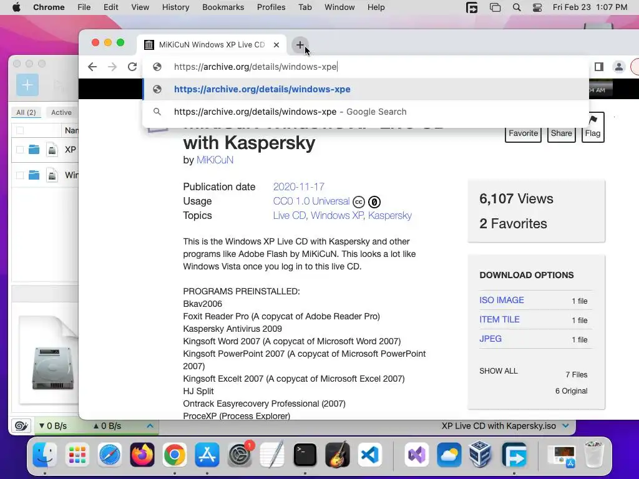The width and height of the screenshot is (639, 479).
Task: Click SHOW ALL download options
Action: [499, 371]
